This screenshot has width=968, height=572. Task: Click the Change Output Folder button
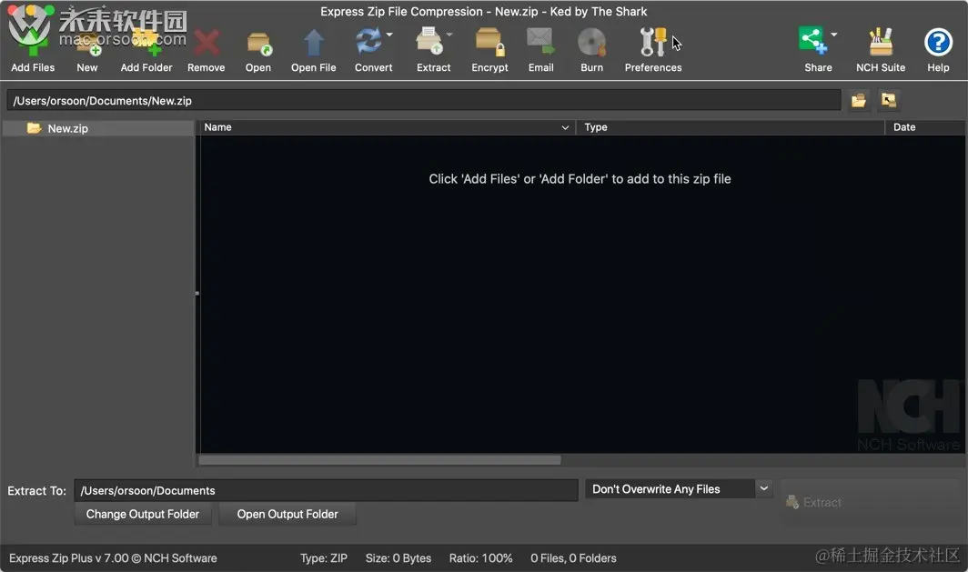click(x=143, y=514)
